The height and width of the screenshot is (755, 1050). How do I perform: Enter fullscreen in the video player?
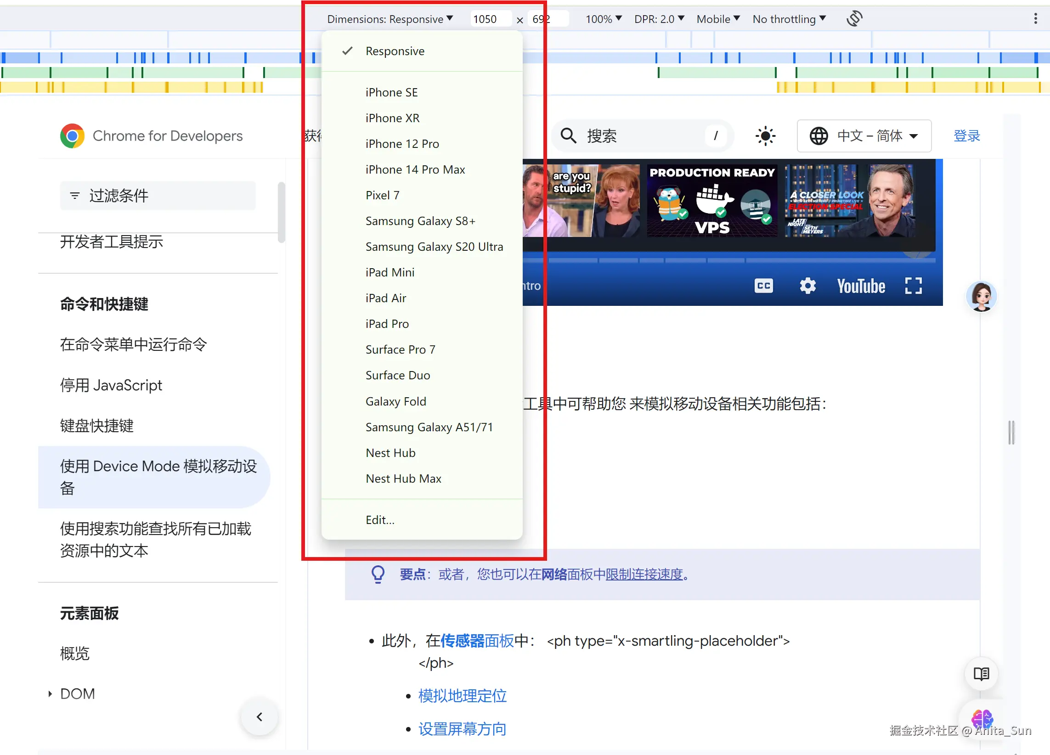tap(913, 286)
